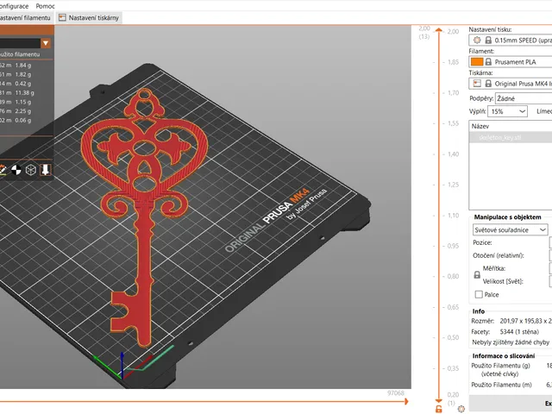Toggle center of gravity marker icon
Screen dimensions: 552x414
[16, 170]
